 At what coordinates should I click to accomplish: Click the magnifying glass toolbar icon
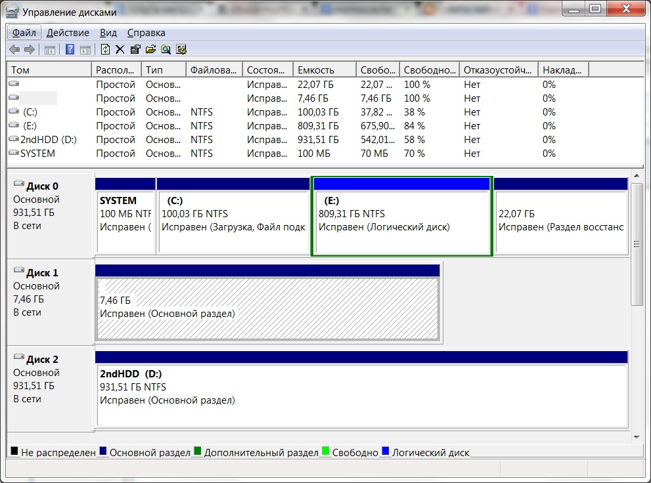pos(166,49)
